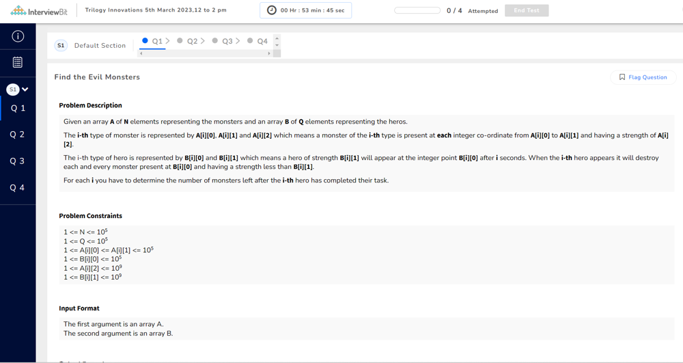
Task: Go to Q 3 in left sidebar
Action: pyautogui.click(x=18, y=161)
